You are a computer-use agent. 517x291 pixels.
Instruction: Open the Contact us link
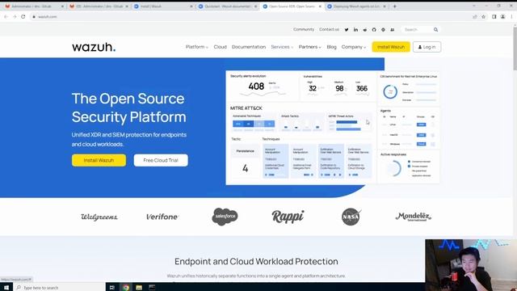[329, 29]
